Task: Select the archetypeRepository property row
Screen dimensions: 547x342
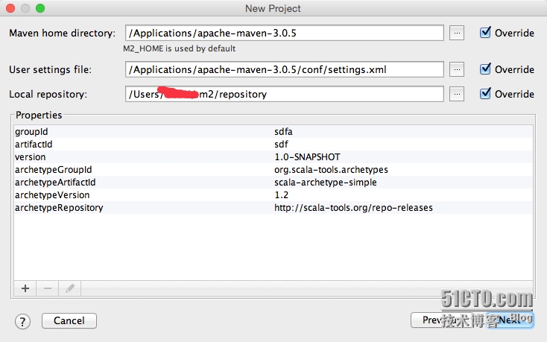Action: pos(273,207)
